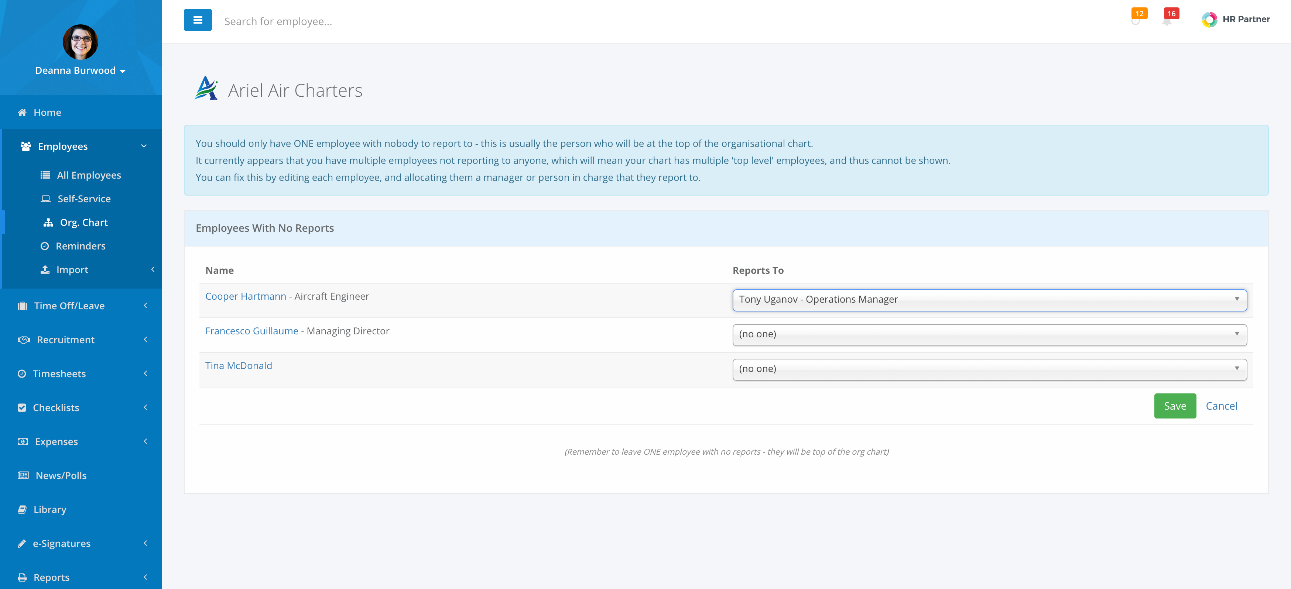Click the Reminders clock icon in sidebar
Viewport: 1291px width, 589px height.
click(45, 246)
